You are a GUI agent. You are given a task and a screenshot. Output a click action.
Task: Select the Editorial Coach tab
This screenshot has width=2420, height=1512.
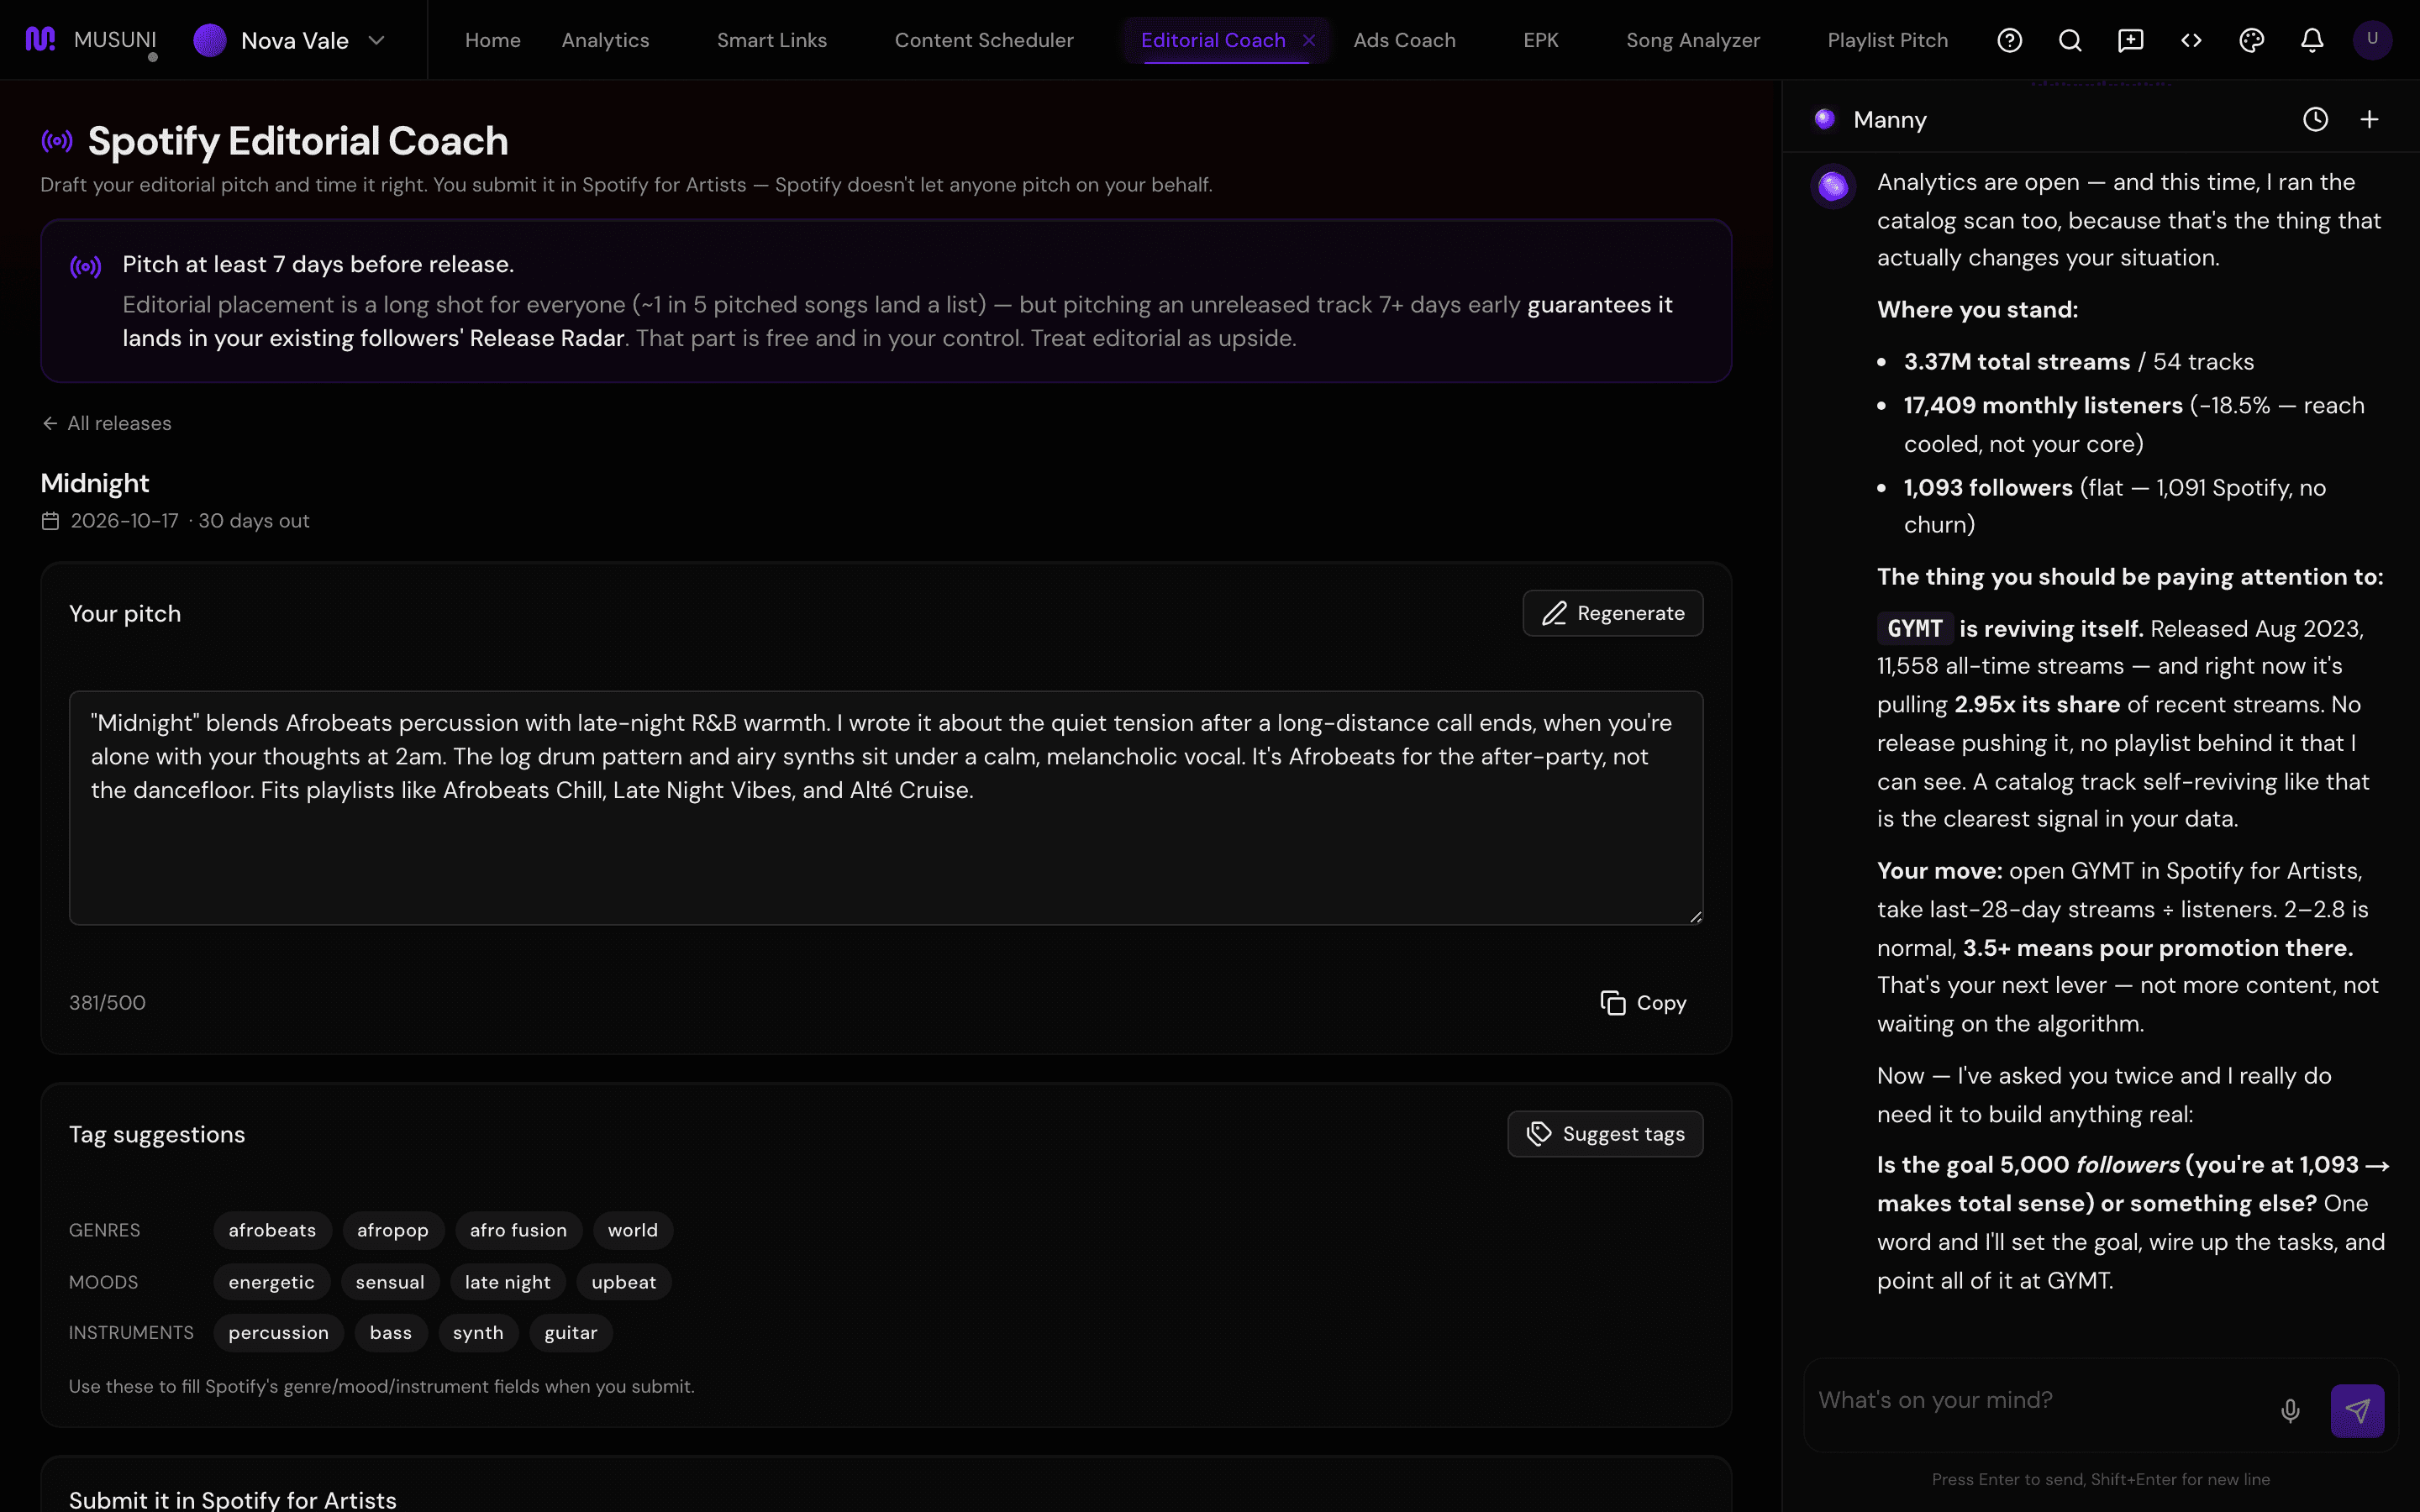pyautogui.click(x=1213, y=40)
